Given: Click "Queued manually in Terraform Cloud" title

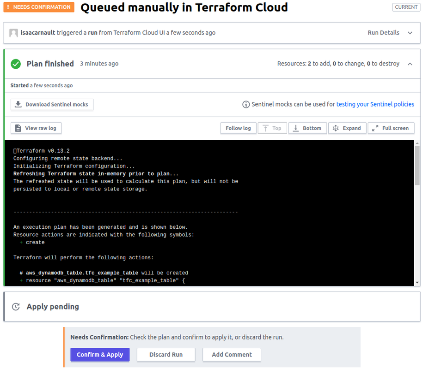Looking at the screenshot, I should (x=184, y=7).
